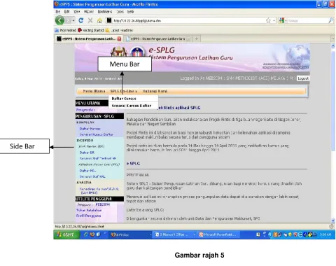Go to the Firefox Home page icon

pos(99,20)
